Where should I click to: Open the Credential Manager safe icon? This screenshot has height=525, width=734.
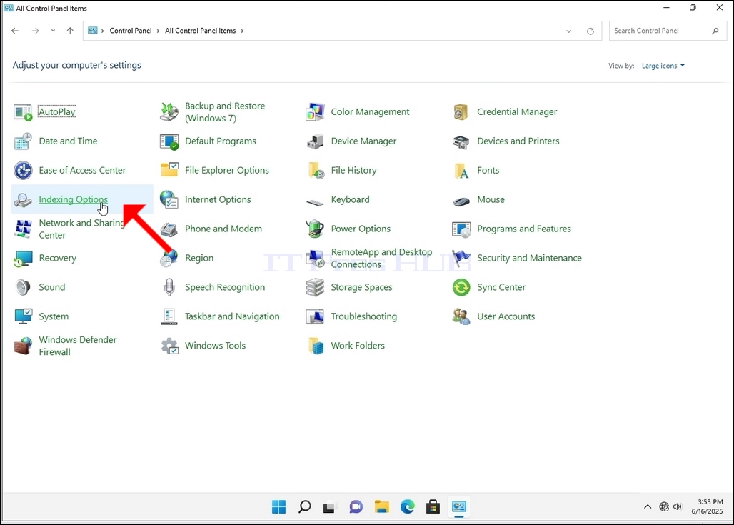pyautogui.click(x=461, y=112)
